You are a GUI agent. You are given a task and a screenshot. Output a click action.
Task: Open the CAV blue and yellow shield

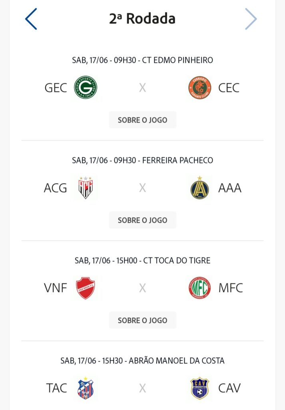(x=199, y=388)
